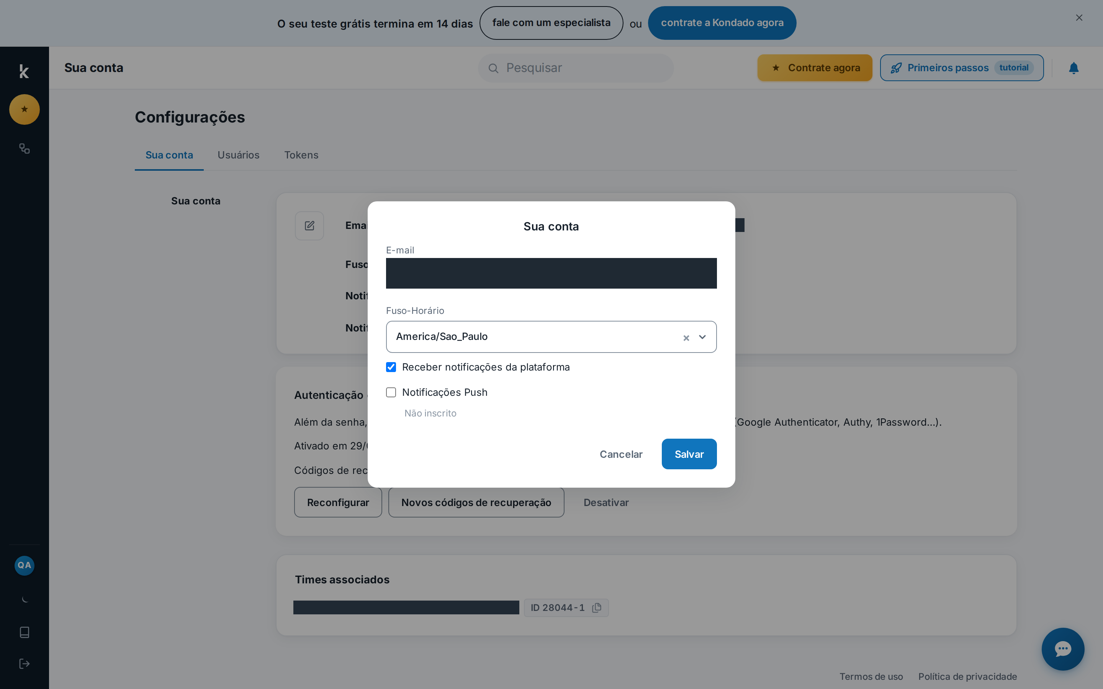Open the documentation book icon

point(25,632)
